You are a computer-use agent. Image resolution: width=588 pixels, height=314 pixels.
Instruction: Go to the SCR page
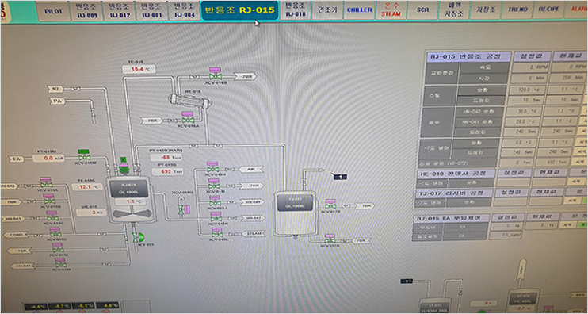(422, 10)
